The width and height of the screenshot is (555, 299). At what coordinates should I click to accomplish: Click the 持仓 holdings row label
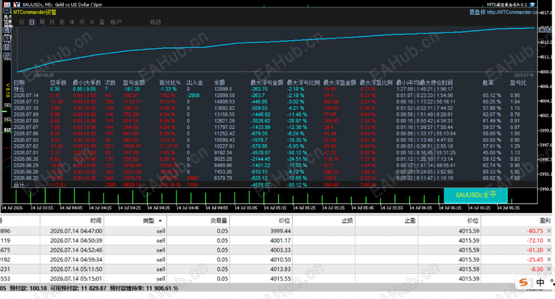click(x=19, y=89)
